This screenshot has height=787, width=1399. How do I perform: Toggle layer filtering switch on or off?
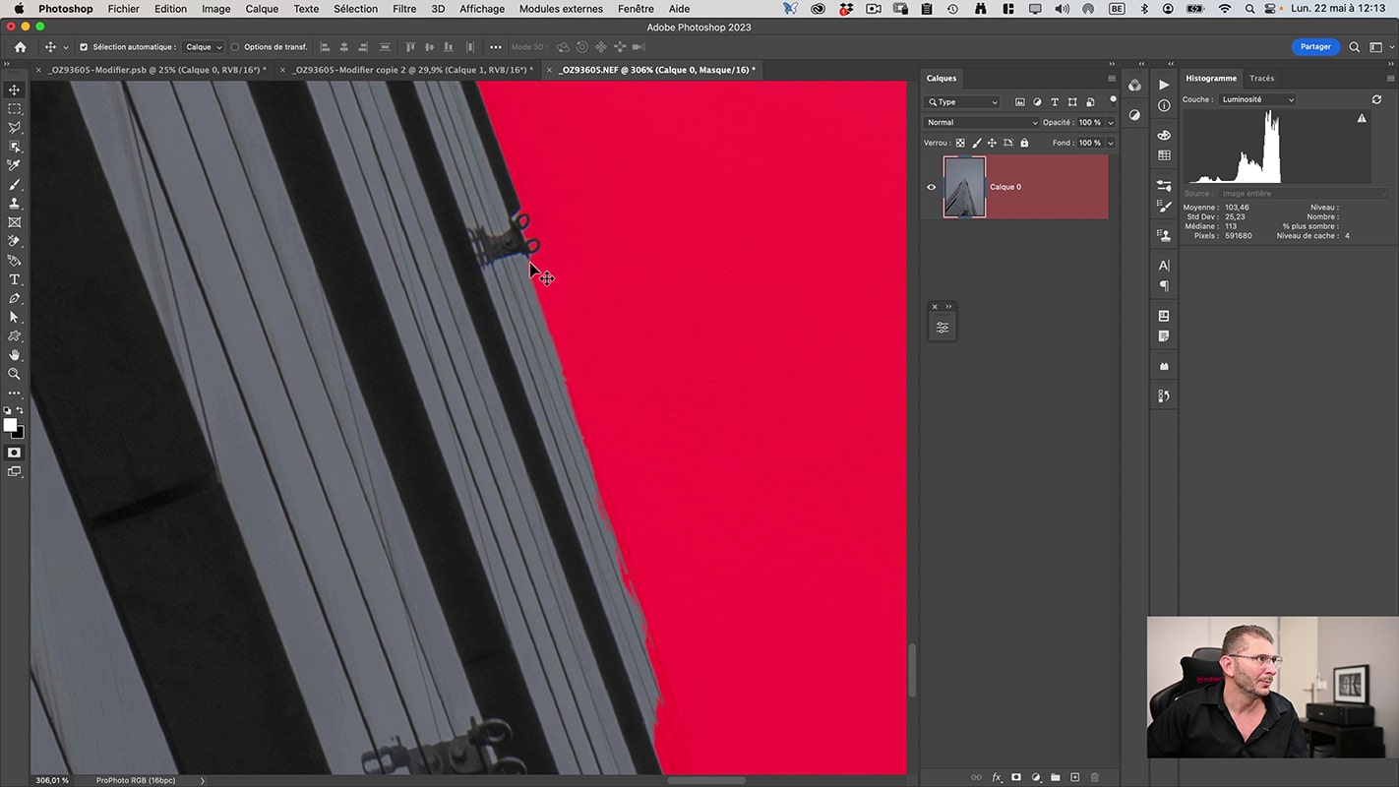tap(1113, 100)
